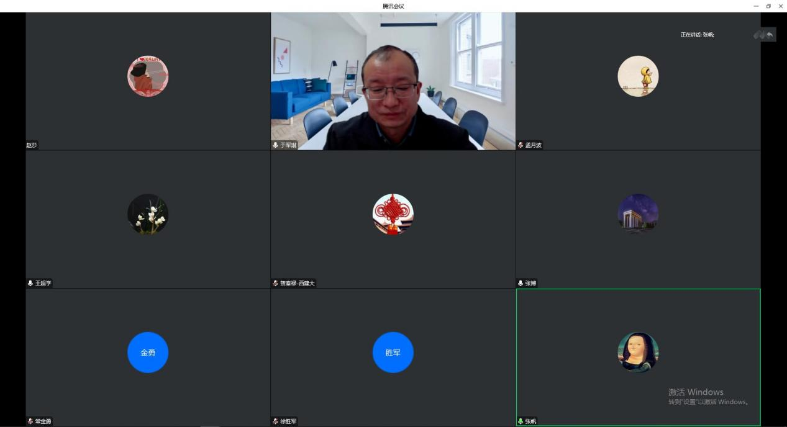Click the Chinese knot avatar
The image size is (787, 427).
tap(393, 214)
